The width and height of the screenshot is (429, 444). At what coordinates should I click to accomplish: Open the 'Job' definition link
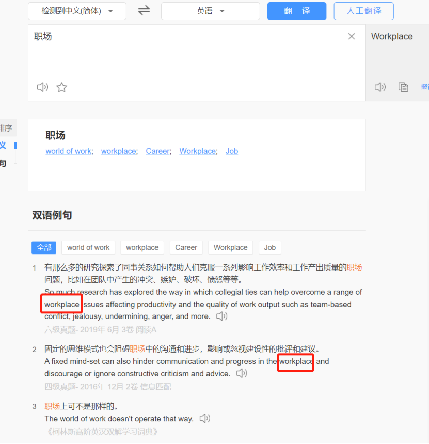pos(232,151)
